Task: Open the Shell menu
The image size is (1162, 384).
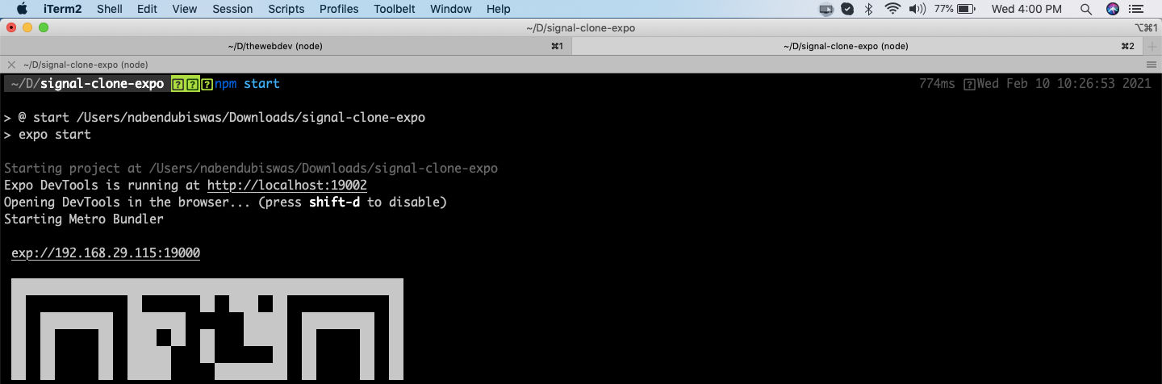Action: 110,9
